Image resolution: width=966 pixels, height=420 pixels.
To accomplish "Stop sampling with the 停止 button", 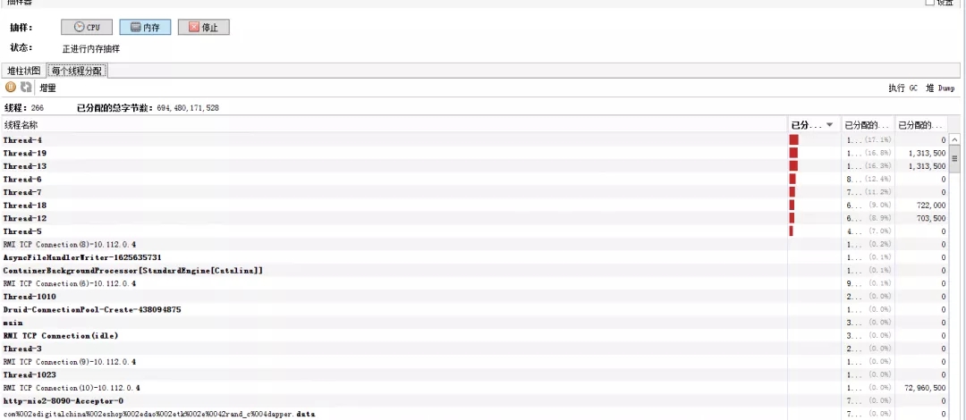I will (x=203, y=28).
